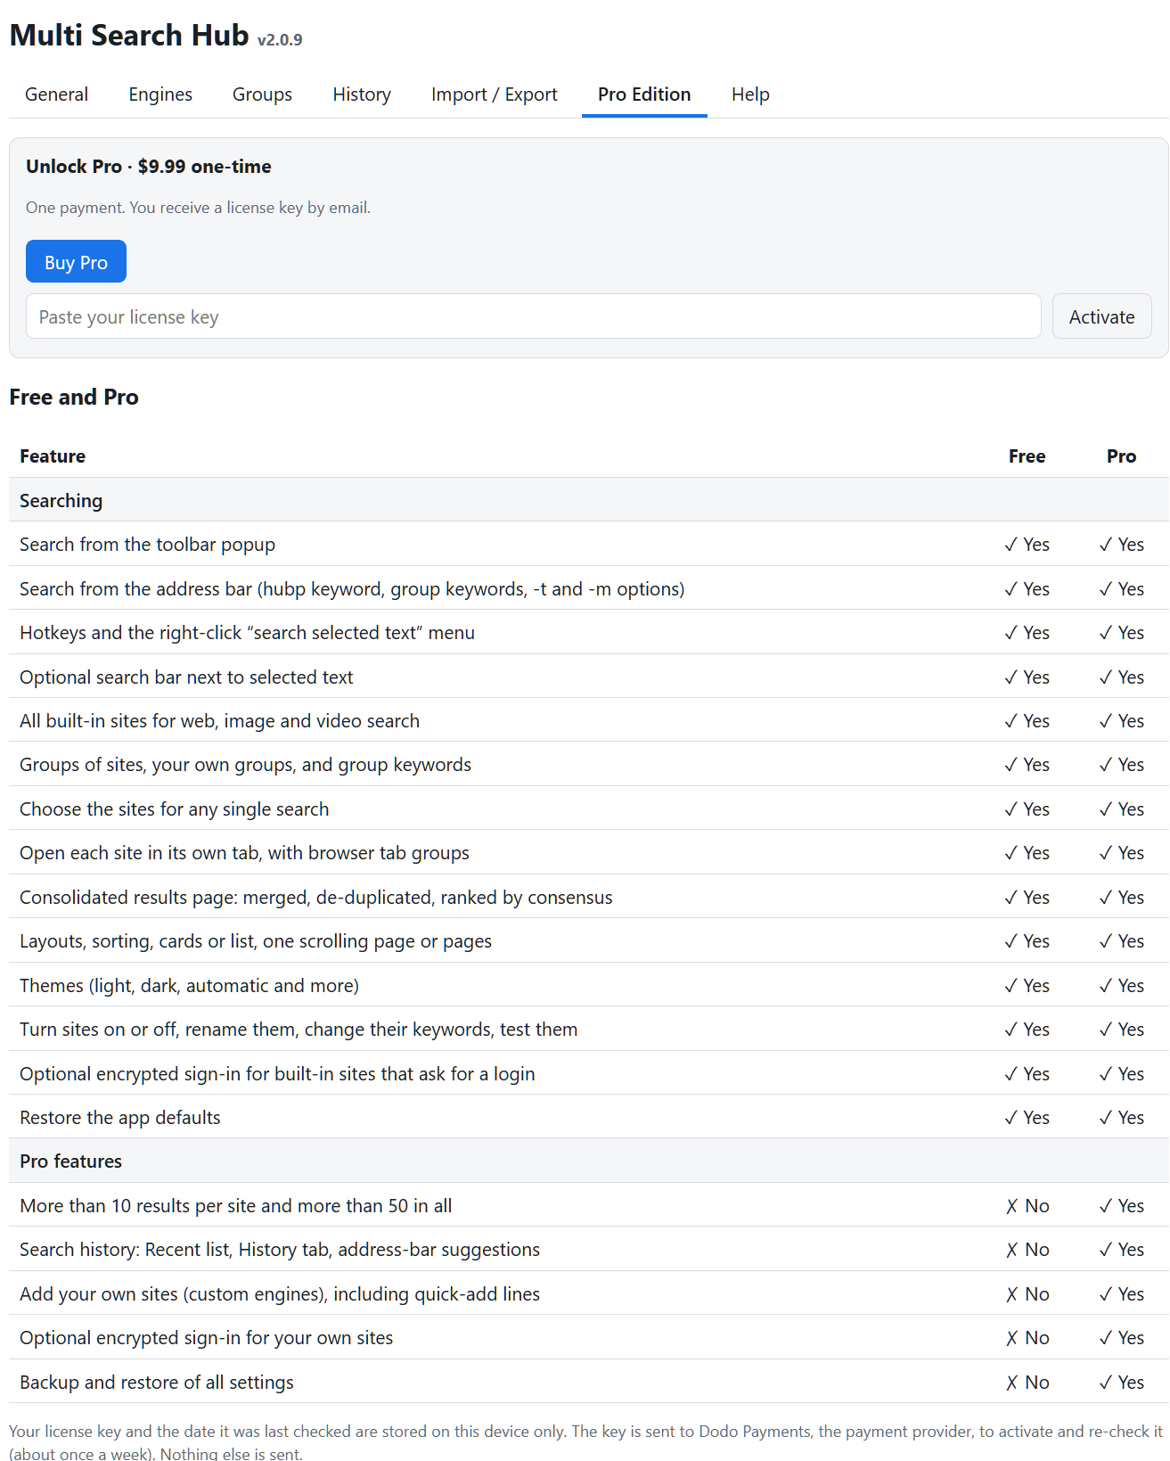This screenshot has height=1461, width=1170.
Task: Click the Pro 'Yes' for custom engines row
Action: coord(1121,1293)
